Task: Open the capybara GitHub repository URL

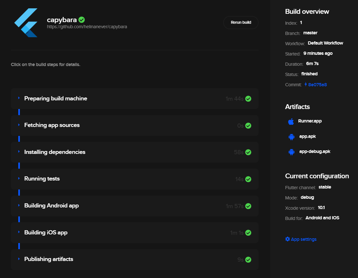Action: point(87,27)
